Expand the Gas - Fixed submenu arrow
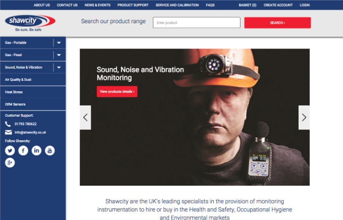The height and width of the screenshot is (220, 343). coord(59,55)
